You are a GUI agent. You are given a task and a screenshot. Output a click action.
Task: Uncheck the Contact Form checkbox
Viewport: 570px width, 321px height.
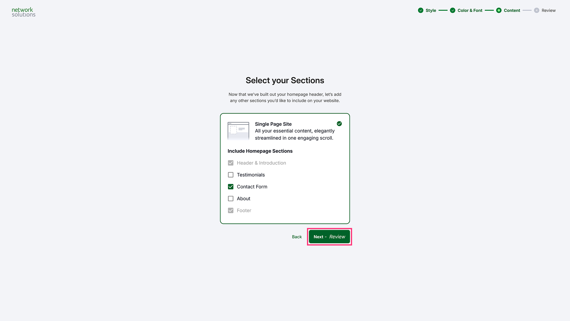(x=231, y=187)
